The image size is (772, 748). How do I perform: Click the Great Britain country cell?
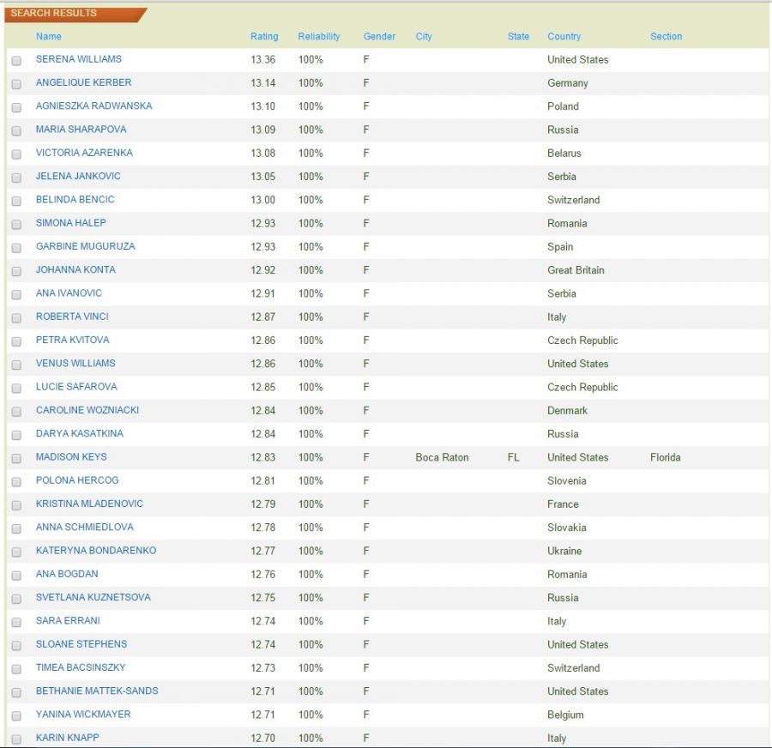[576, 270]
